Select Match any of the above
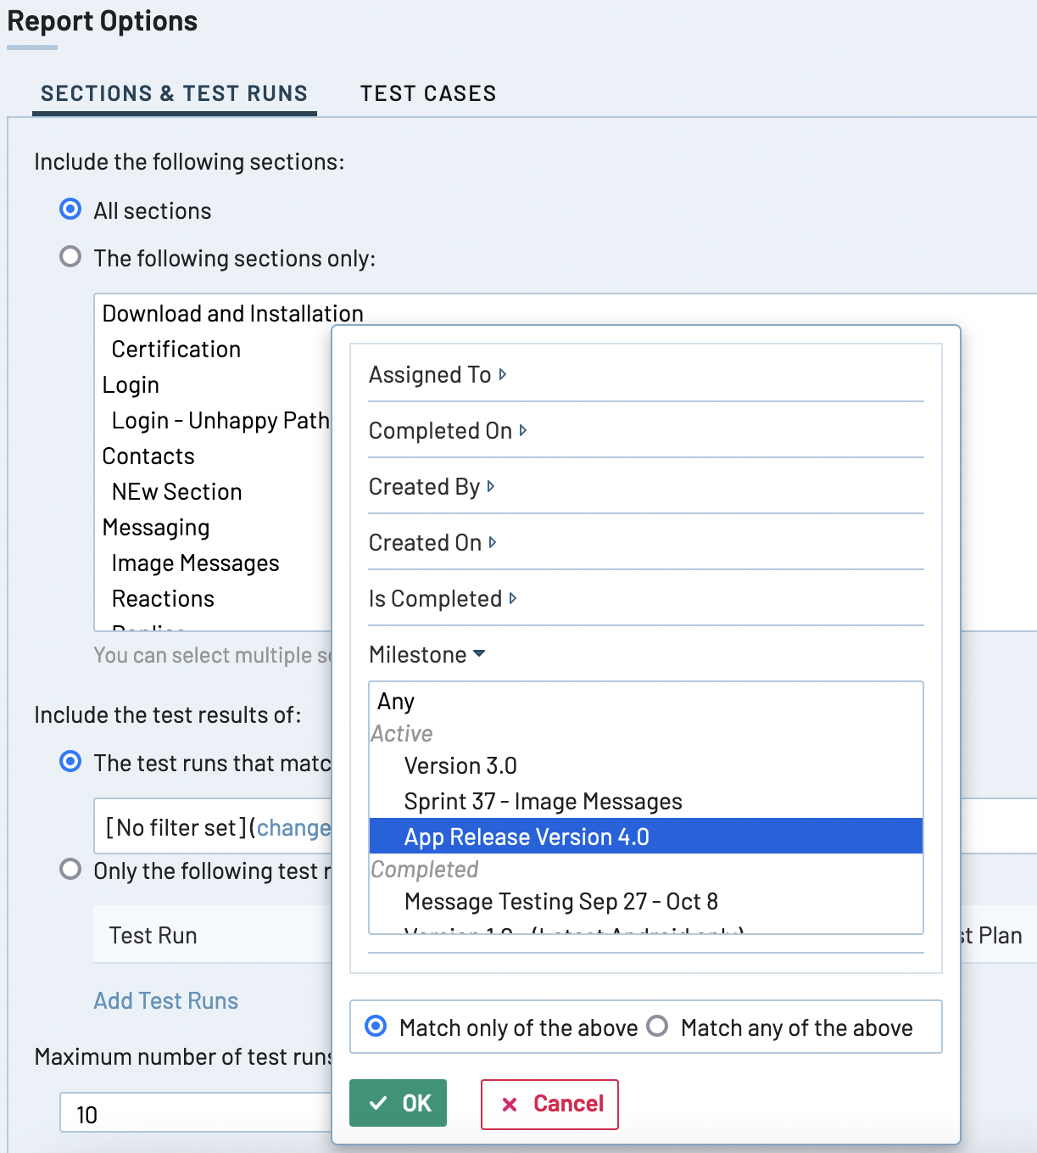The height and width of the screenshot is (1153, 1037). [x=657, y=1027]
